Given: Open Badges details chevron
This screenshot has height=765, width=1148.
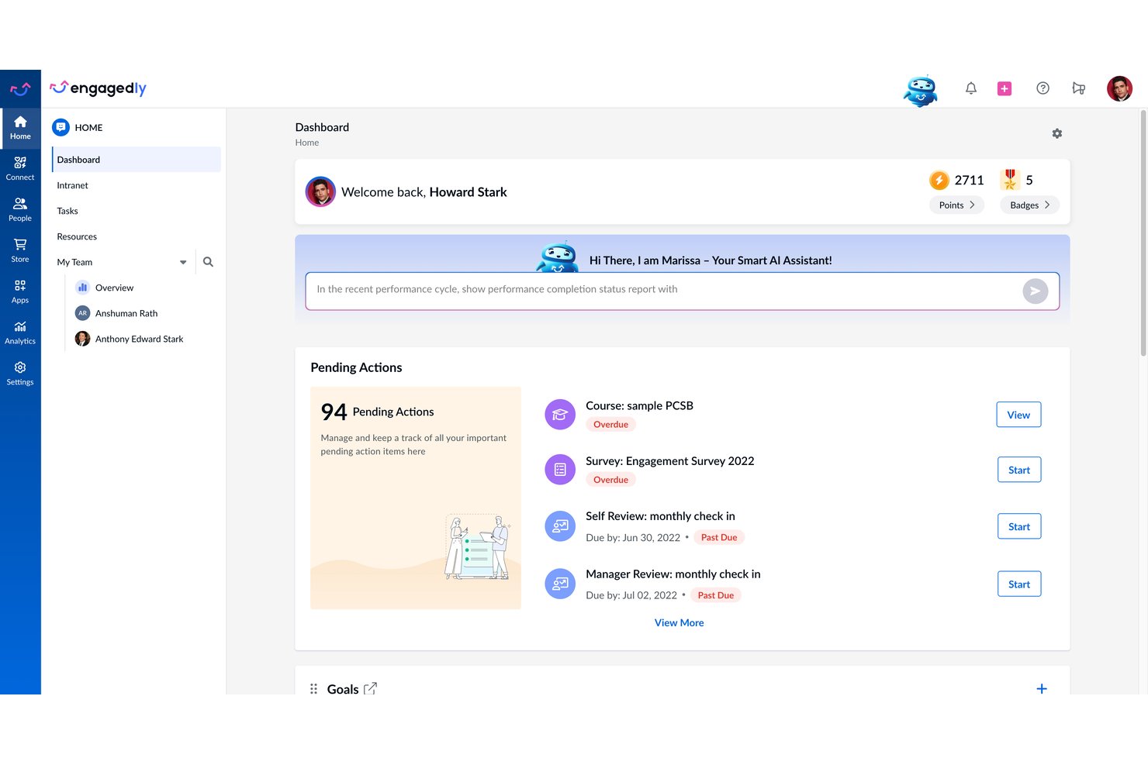Looking at the screenshot, I should [1047, 205].
